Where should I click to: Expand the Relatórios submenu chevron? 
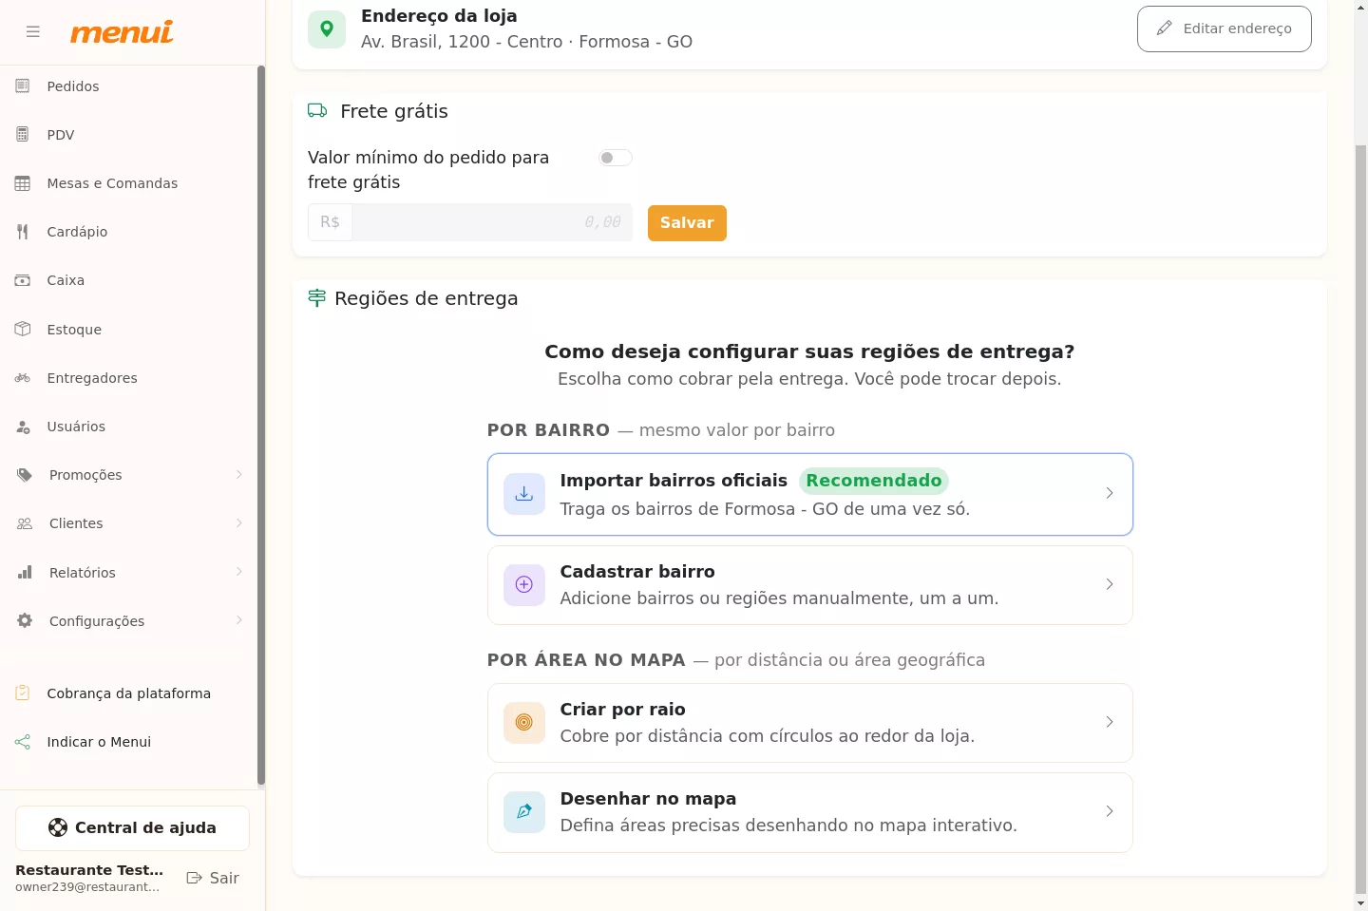coord(239,571)
